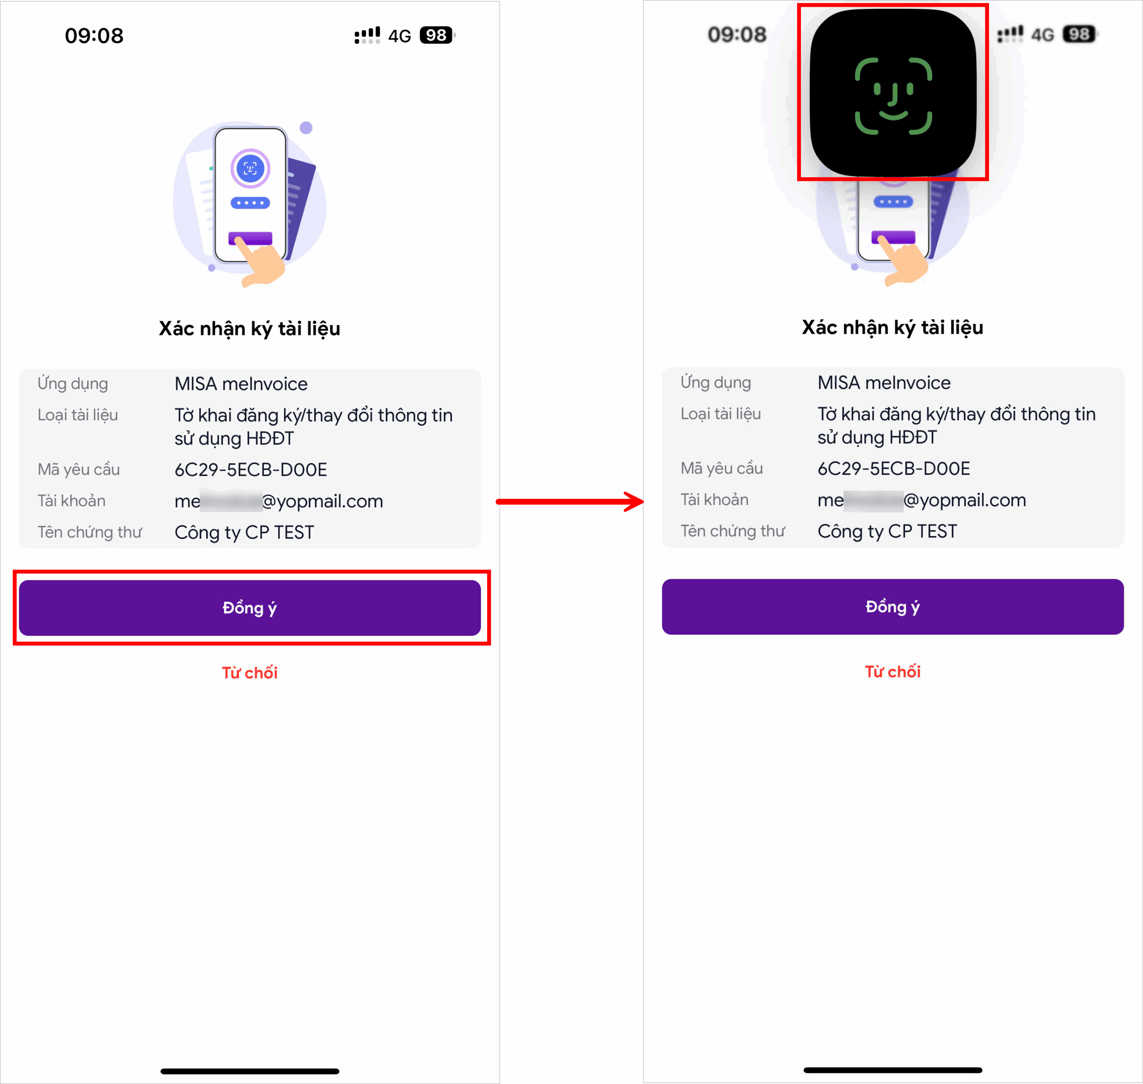This screenshot has height=1084, width=1143.
Task: Tap the home indicator bar on the right screen
Action: coord(893,1070)
